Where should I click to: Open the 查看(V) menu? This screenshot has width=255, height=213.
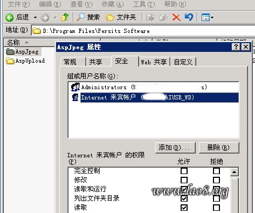click(81, 4)
